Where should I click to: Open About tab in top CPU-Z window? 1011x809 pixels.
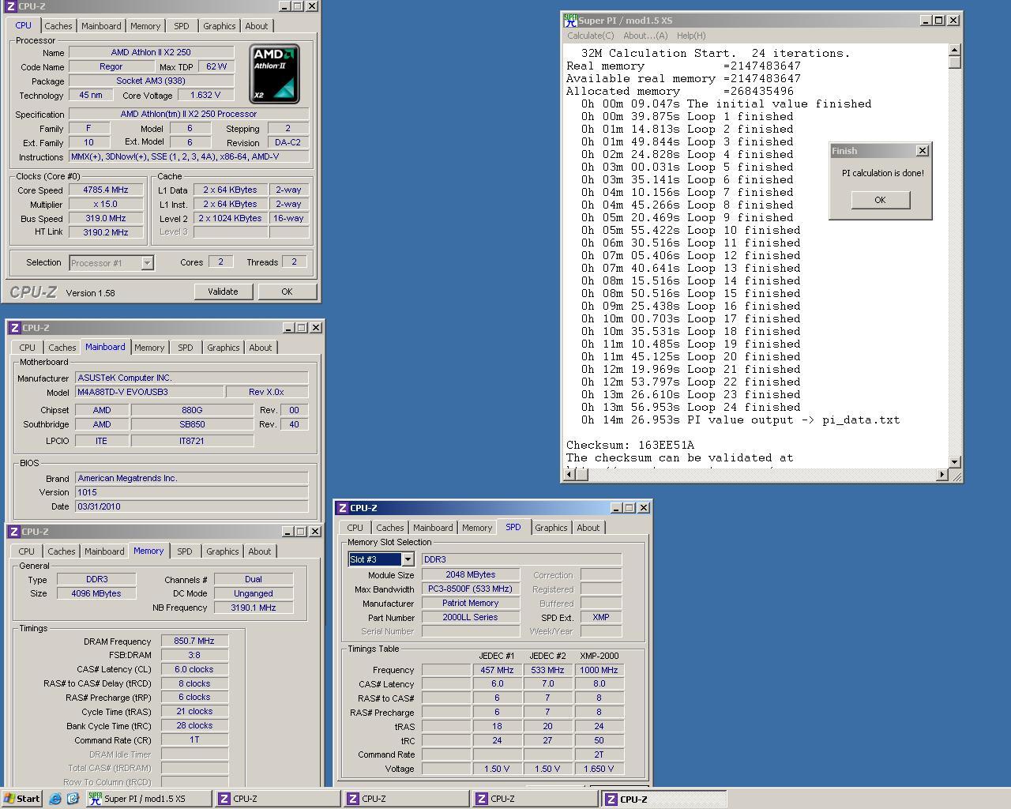256,26
